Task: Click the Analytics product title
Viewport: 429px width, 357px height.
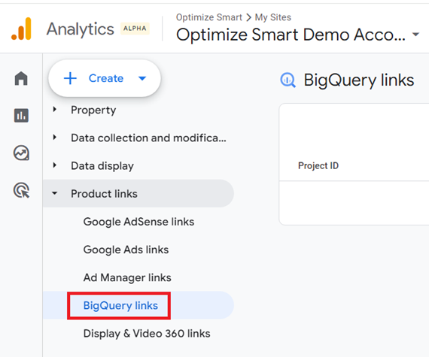Action: [x=81, y=29]
